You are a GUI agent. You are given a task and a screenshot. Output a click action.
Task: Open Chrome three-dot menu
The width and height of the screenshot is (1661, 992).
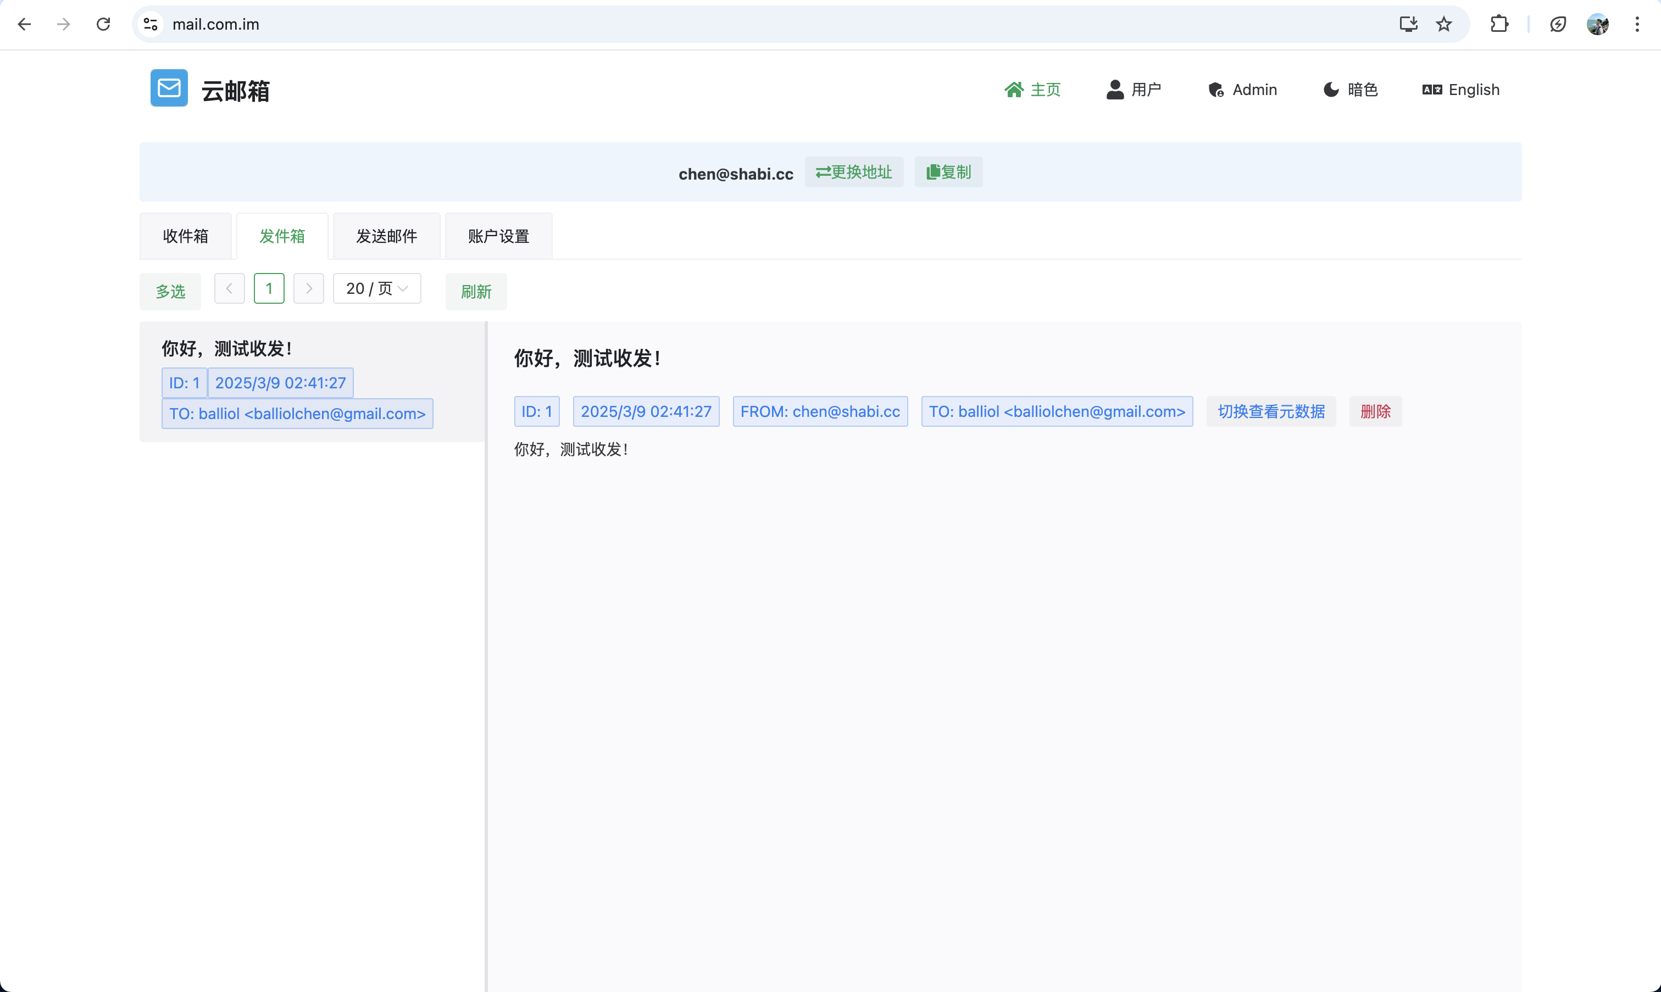click(1637, 25)
